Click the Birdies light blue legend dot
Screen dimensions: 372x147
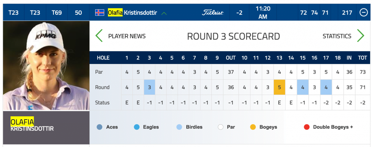pyautogui.click(x=179, y=127)
